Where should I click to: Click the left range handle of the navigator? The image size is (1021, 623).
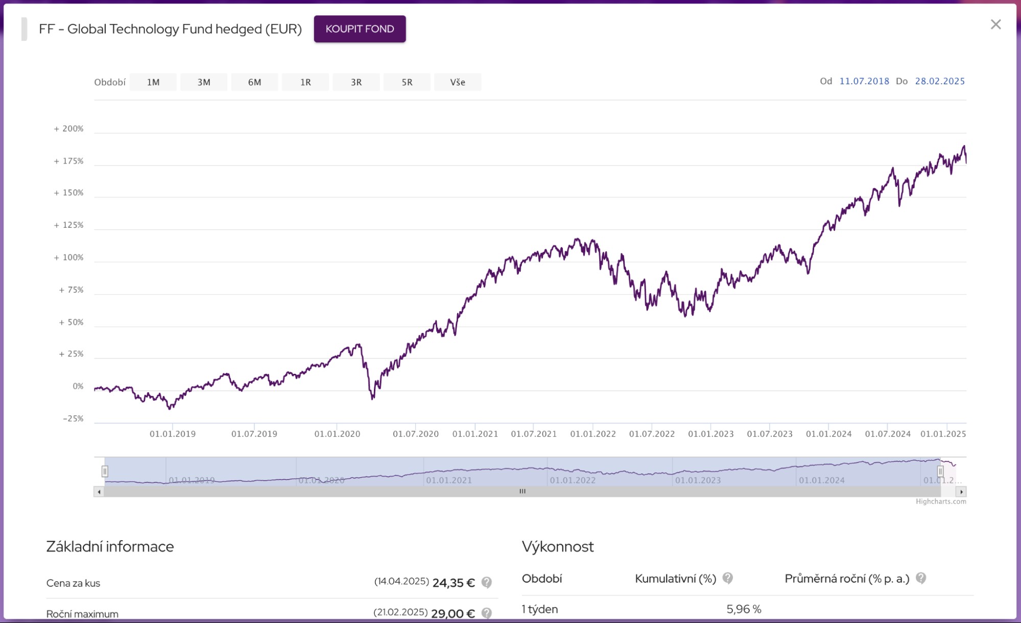pyautogui.click(x=105, y=471)
